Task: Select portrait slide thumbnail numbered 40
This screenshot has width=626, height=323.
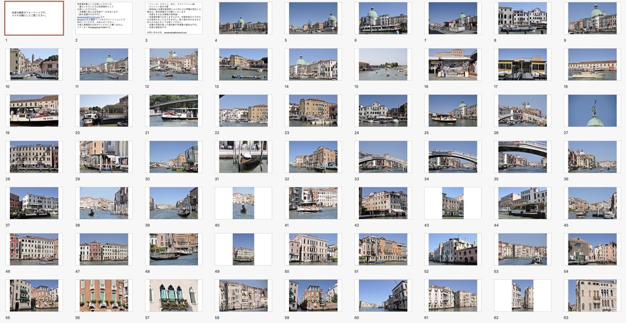Action: (243, 203)
